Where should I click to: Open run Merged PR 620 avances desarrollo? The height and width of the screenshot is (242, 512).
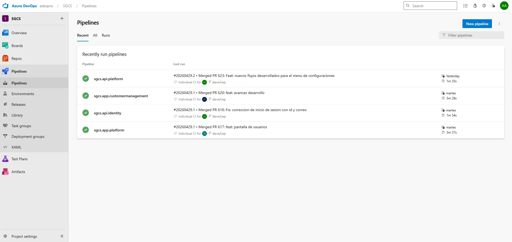point(219,93)
